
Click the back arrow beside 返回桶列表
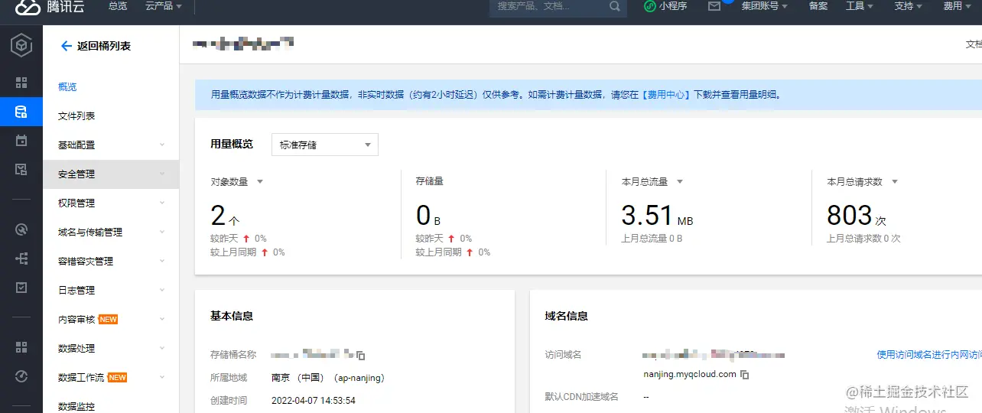click(66, 46)
